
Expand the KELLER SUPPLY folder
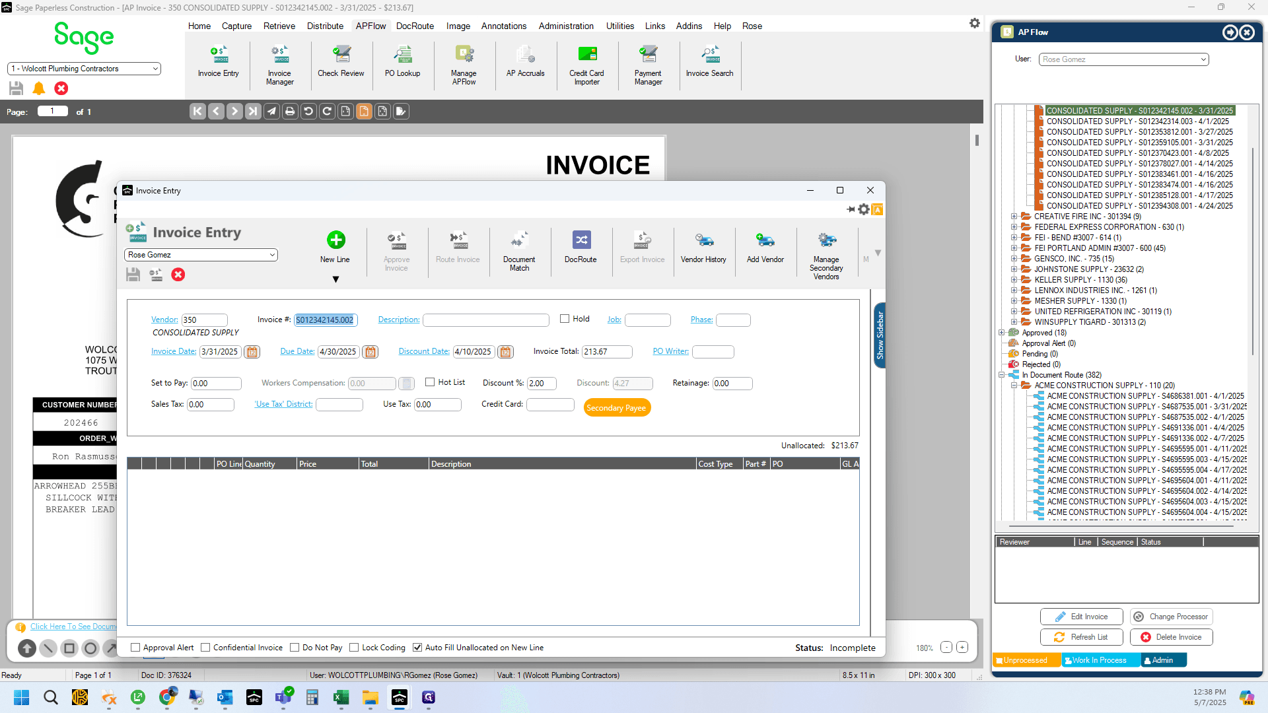pos(1014,280)
